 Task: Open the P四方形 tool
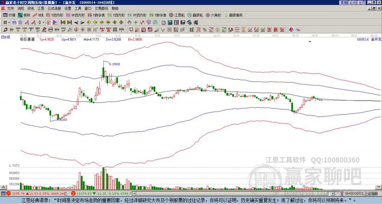pos(54,15)
